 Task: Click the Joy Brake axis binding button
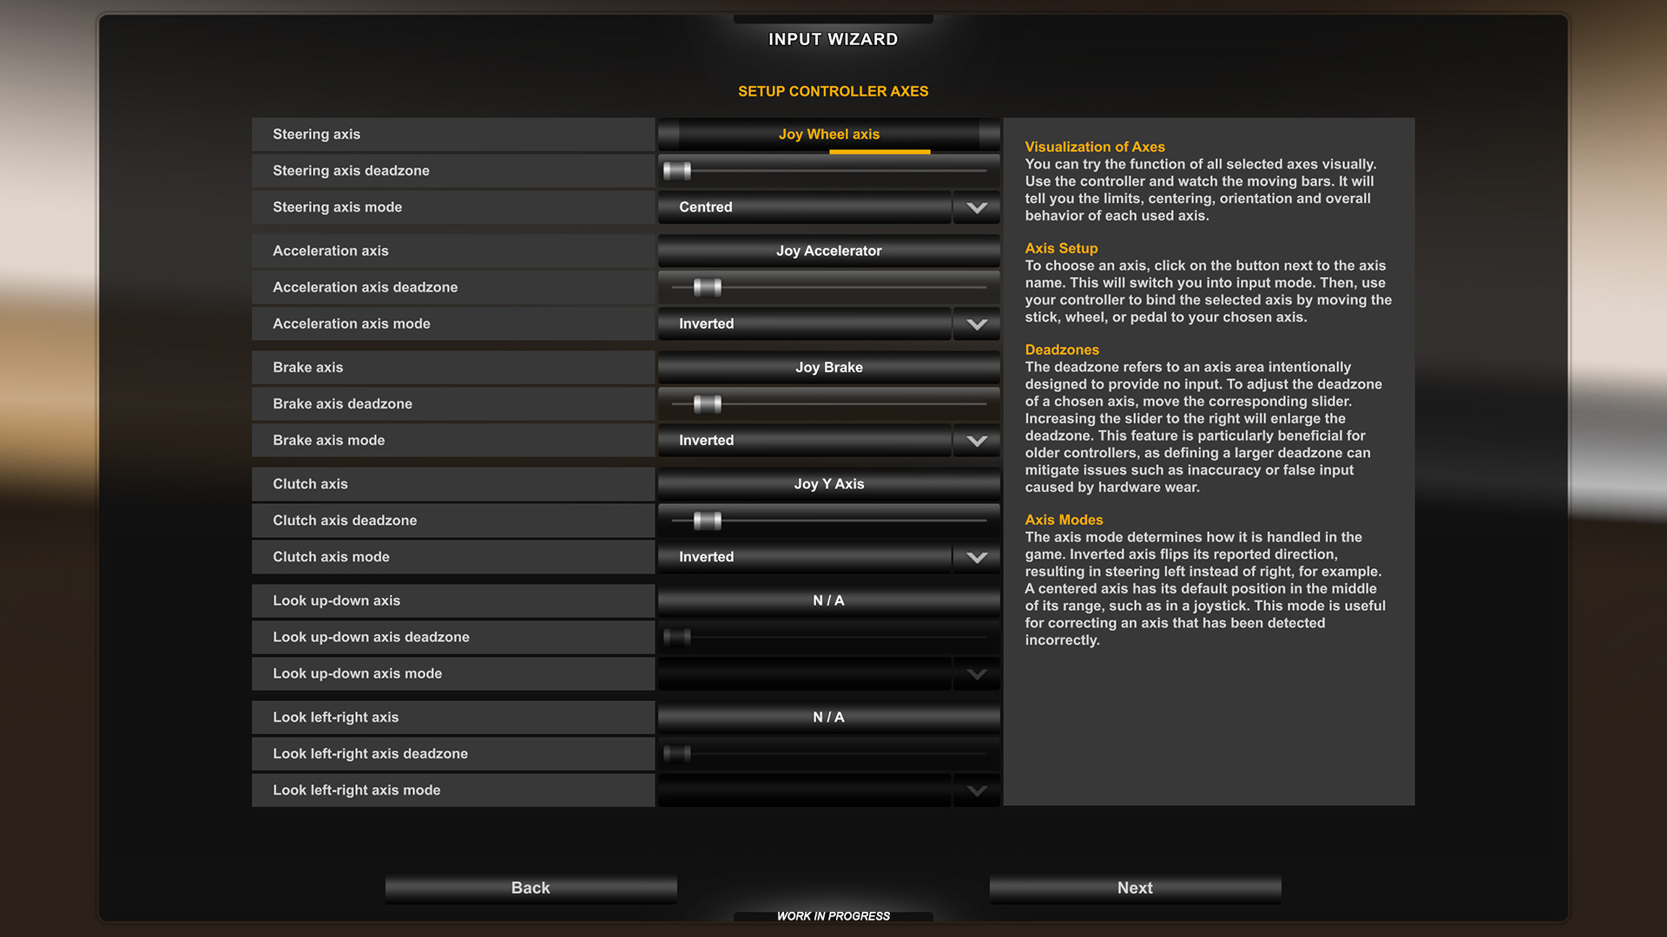(828, 367)
